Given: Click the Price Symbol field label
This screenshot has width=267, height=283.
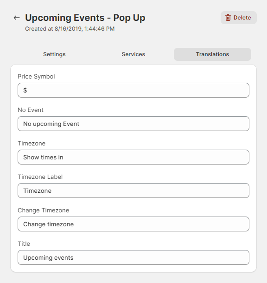Looking at the screenshot, I should [x=36, y=77].
